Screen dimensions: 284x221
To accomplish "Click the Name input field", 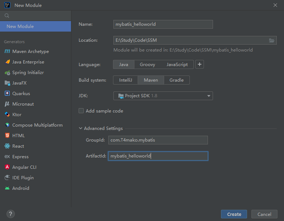I will (x=163, y=24).
